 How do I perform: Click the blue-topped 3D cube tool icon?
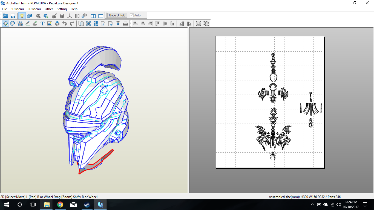click(57, 24)
